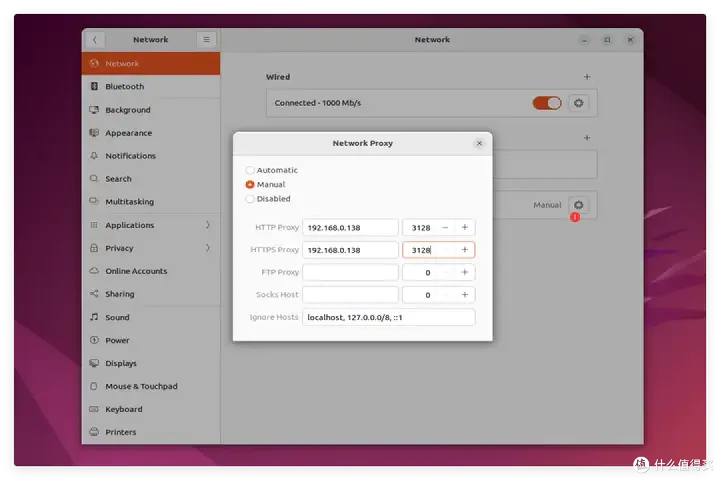Click the Sound music note icon
This screenshot has height=480, width=720.
pyautogui.click(x=94, y=317)
